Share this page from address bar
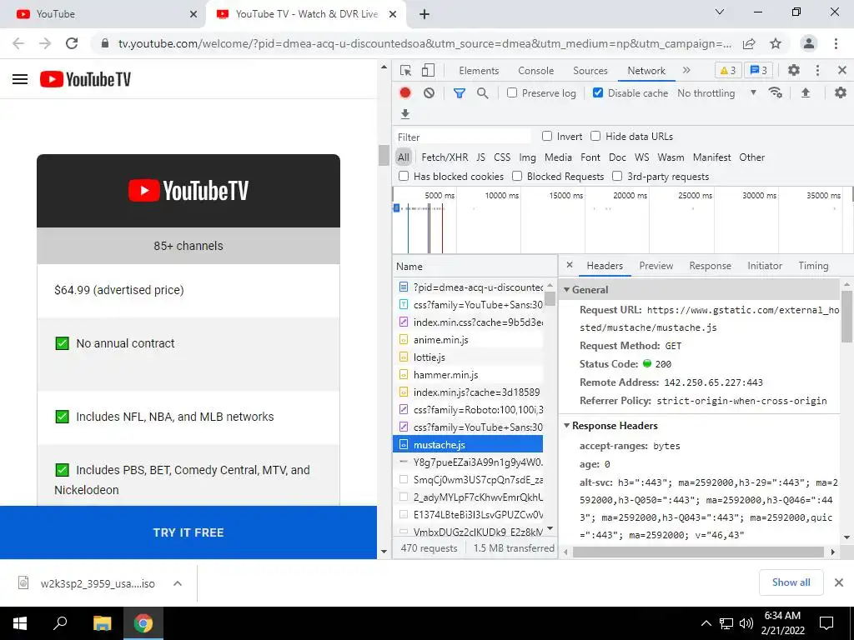 [x=749, y=43]
